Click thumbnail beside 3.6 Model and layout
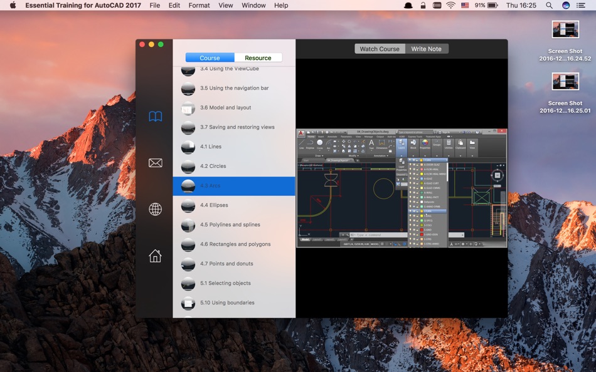This screenshot has width=596, height=372. click(188, 108)
